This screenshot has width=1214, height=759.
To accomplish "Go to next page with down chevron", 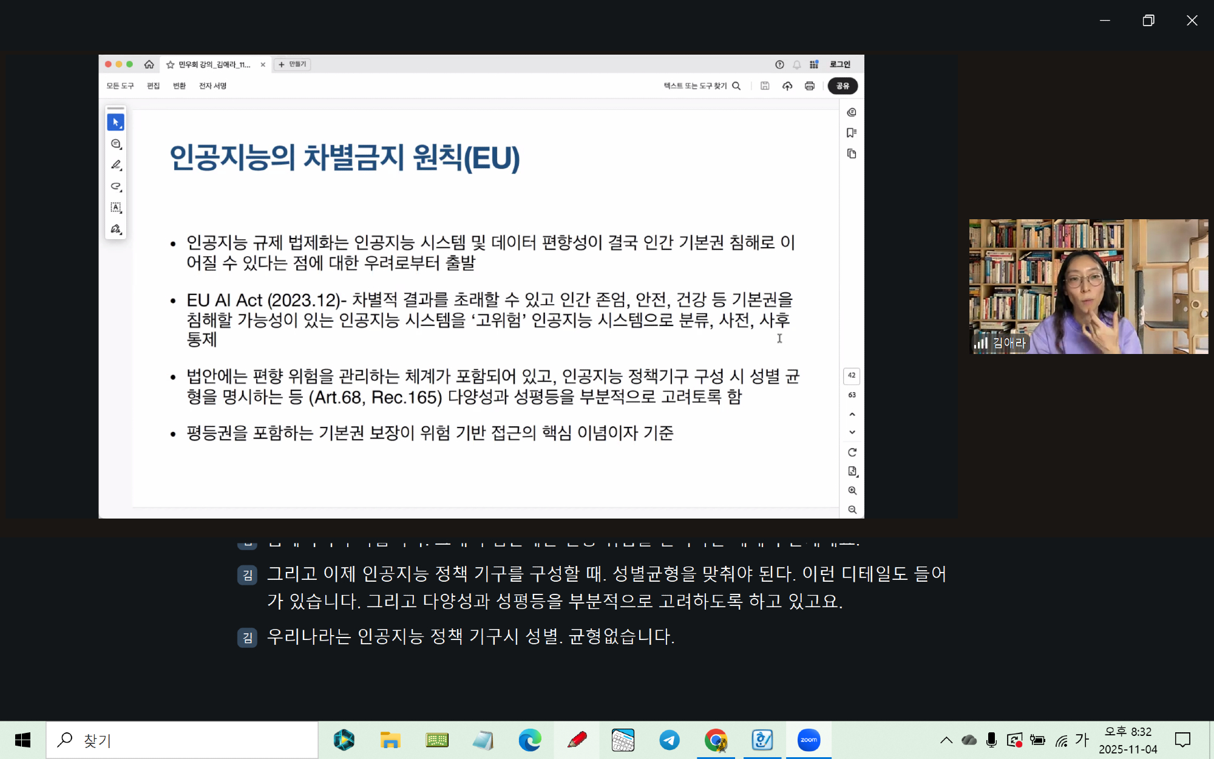I will pos(852,432).
